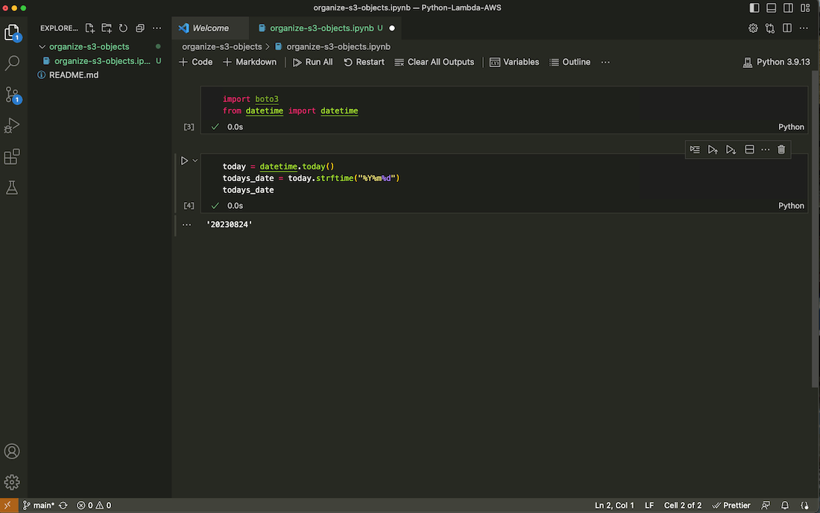Click Run All in notebook toolbar

click(x=312, y=62)
